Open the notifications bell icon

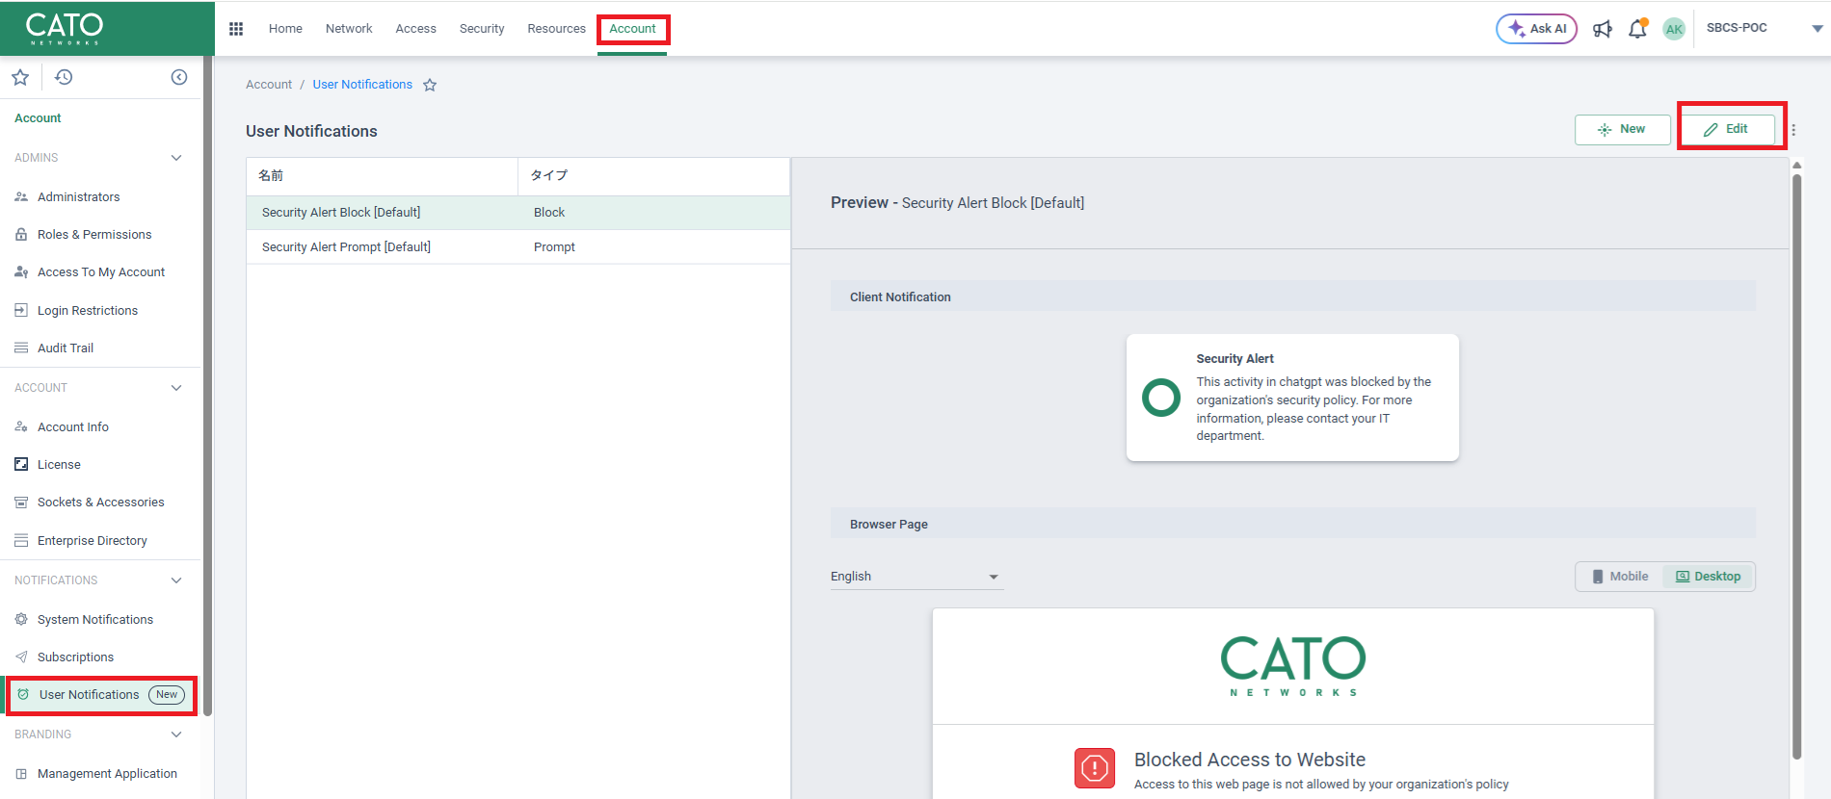[x=1637, y=29]
